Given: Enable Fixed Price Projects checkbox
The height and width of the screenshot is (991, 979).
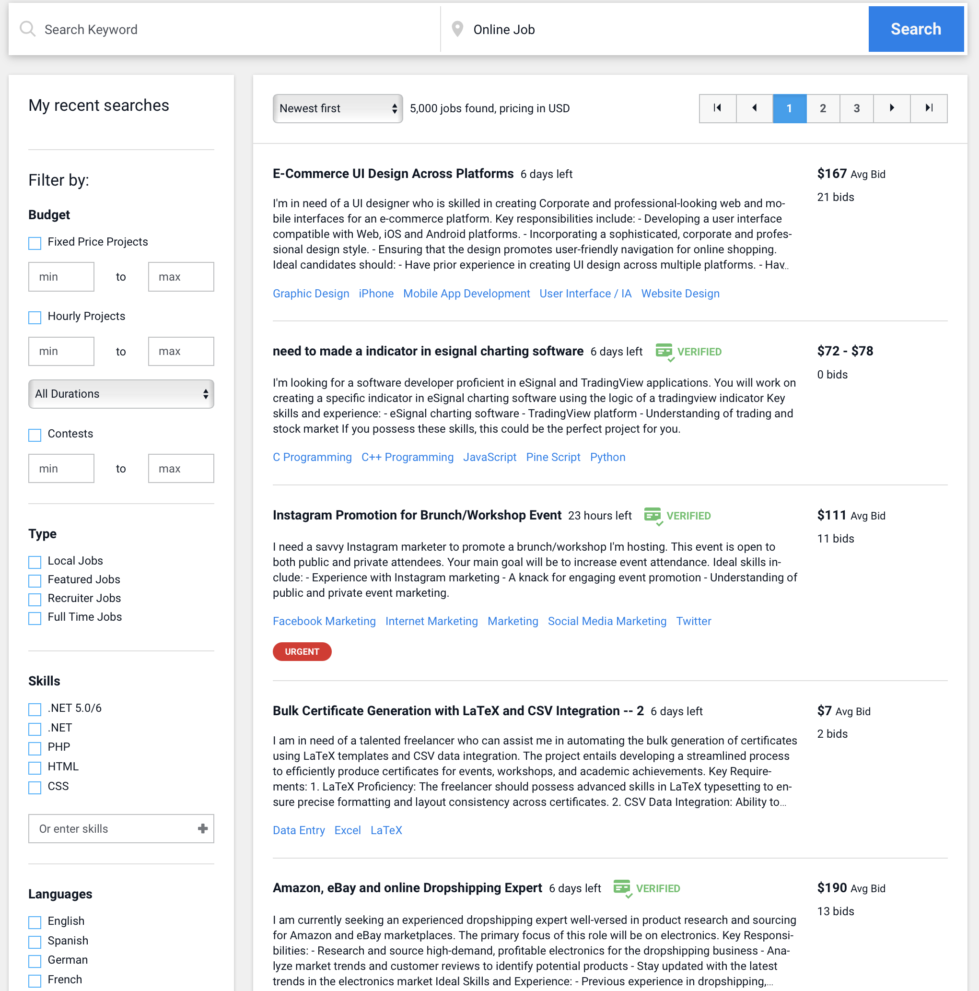Looking at the screenshot, I should [x=35, y=243].
